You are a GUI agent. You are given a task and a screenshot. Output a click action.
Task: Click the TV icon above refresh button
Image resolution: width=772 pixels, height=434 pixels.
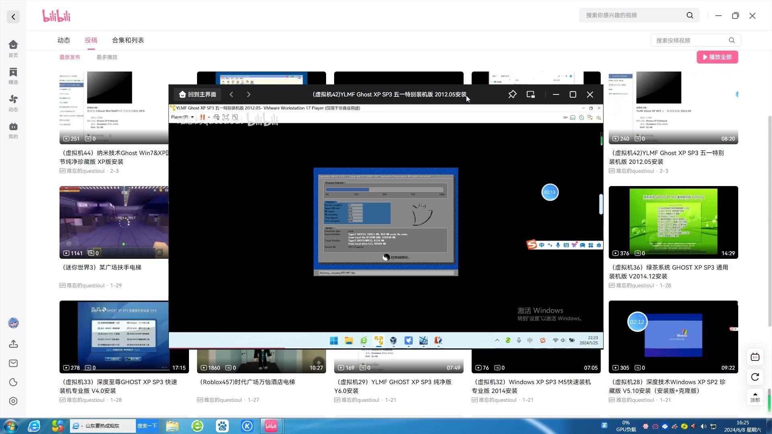[x=755, y=357]
